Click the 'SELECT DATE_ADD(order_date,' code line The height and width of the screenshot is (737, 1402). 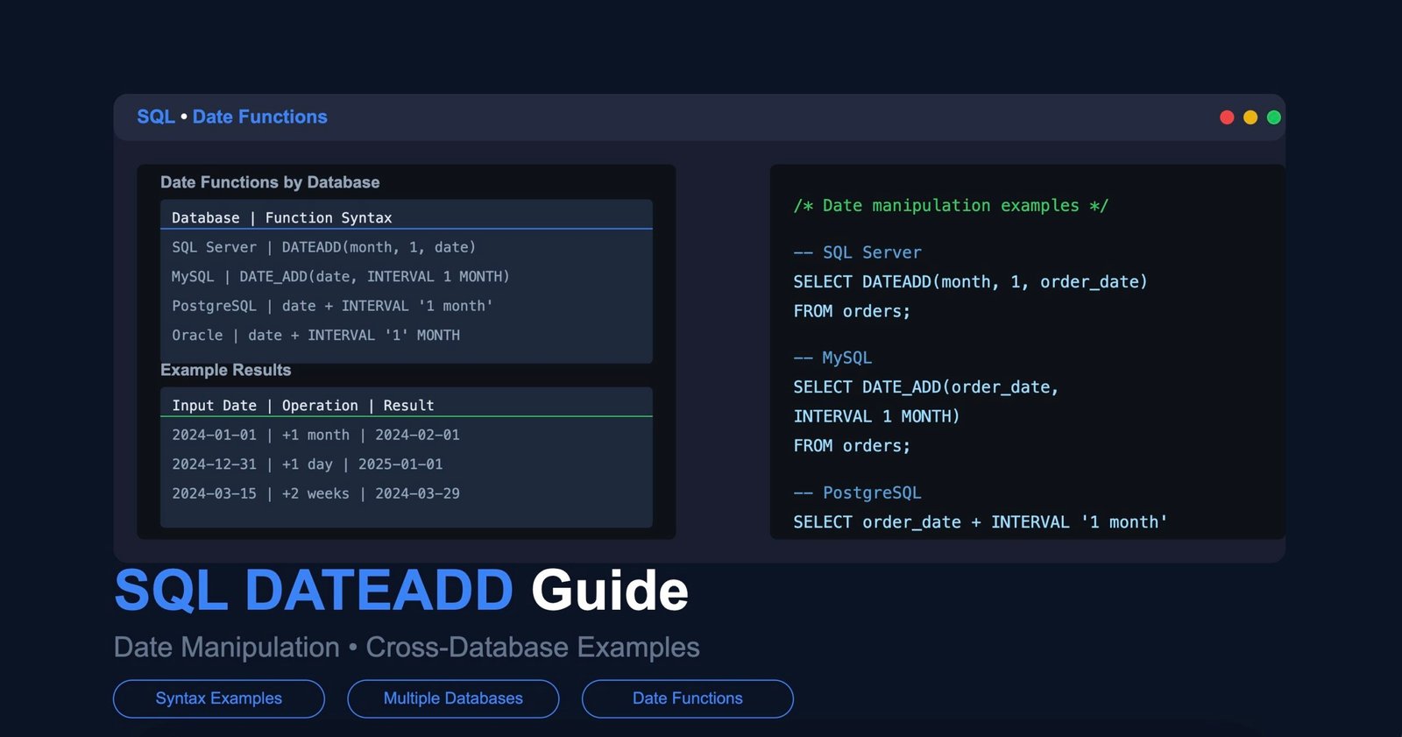click(x=925, y=386)
